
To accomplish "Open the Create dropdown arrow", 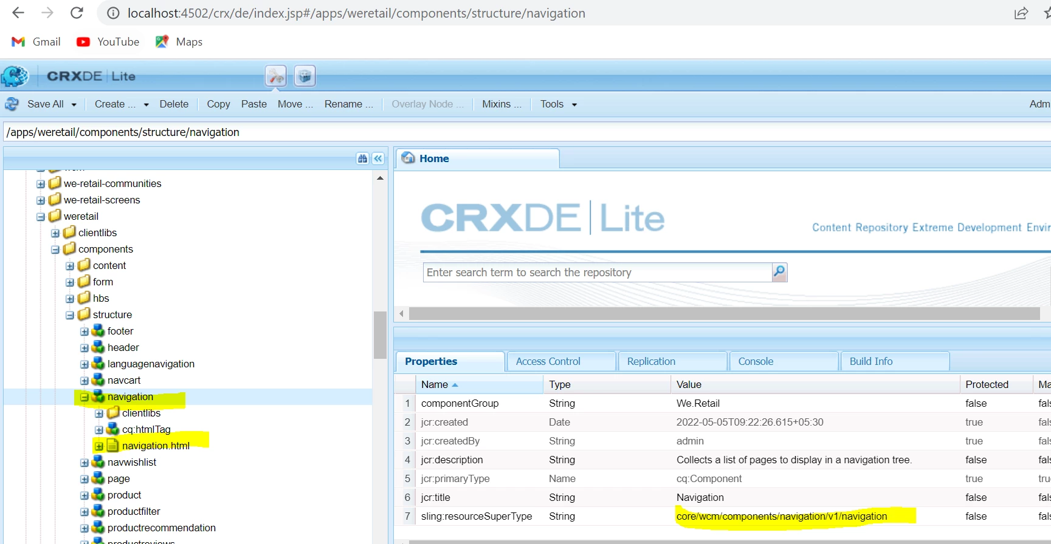I will click(146, 104).
